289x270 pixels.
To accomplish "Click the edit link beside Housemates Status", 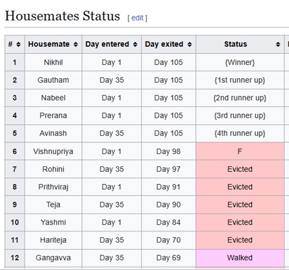I will pyautogui.click(x=137, y=18).
